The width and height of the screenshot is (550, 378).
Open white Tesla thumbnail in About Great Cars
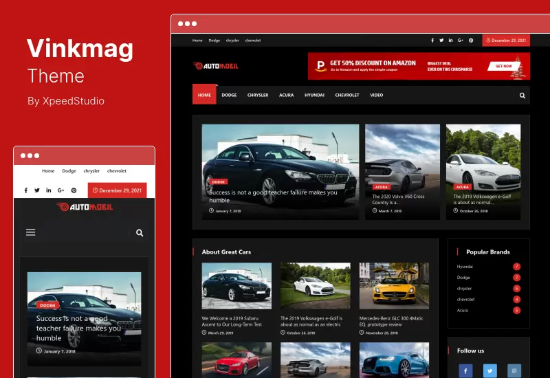[316, 286]
